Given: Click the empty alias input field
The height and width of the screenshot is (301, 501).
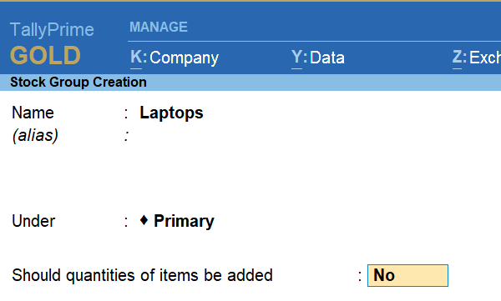Looking at the screenshot, I should 224,135.
